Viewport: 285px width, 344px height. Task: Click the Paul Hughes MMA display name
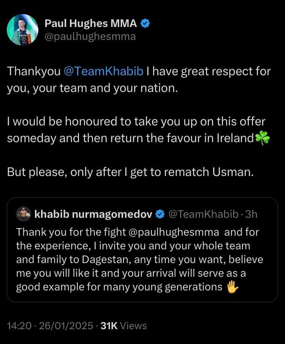[91, 23]
